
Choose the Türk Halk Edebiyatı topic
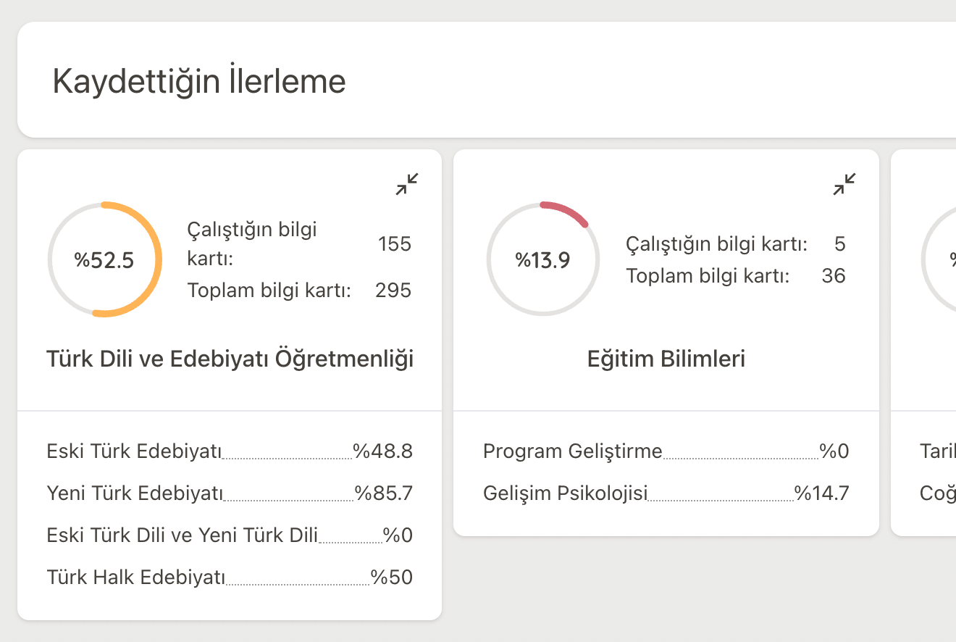[x=136, y=578]
